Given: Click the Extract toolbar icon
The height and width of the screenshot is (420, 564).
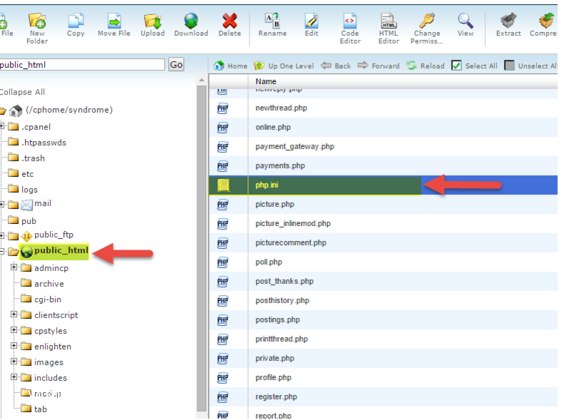Looking at the screenshot, I should coord(508,21).
